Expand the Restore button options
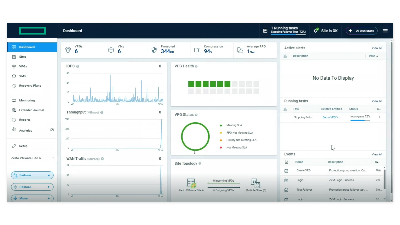 [x=49, y=187]
